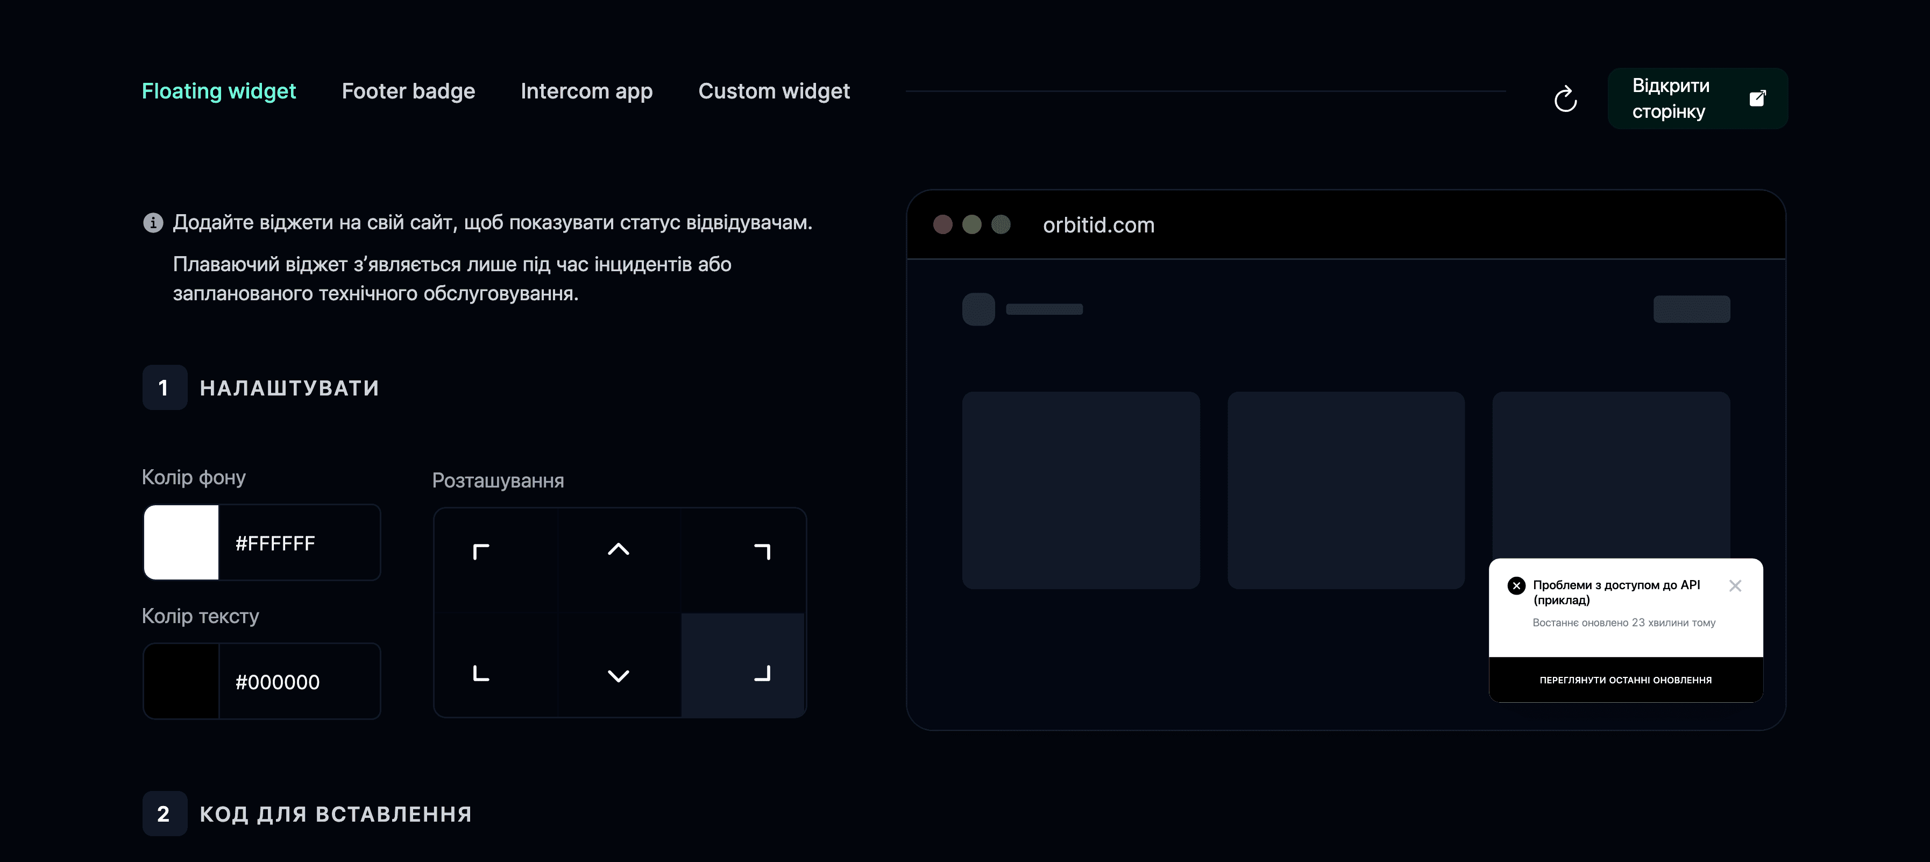Open the Custom widget tab
This screenshot has height=862, width=1930.
pyautogui.click(x=774, y=91)
